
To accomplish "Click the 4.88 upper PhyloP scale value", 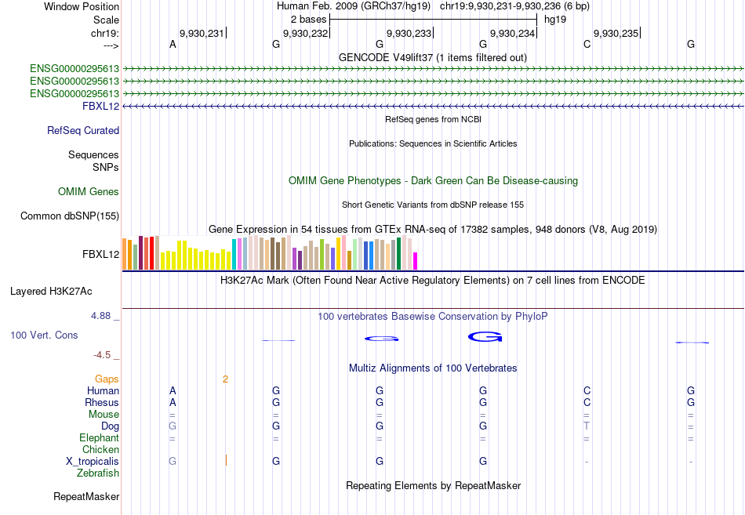I will coord(100,315).
